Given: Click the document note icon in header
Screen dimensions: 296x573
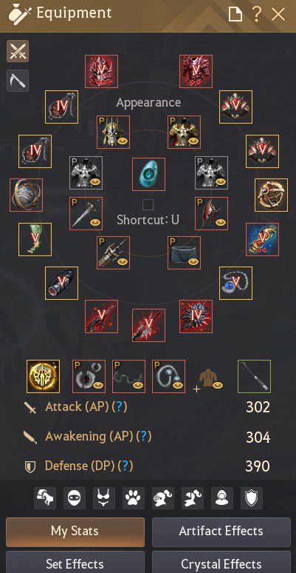Looking at the screenshot, I should pyautogui.click(x=235, y=15).
